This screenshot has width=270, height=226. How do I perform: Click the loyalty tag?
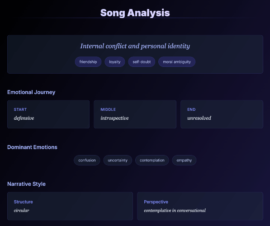pyautogui.click(x=115, y=62)
